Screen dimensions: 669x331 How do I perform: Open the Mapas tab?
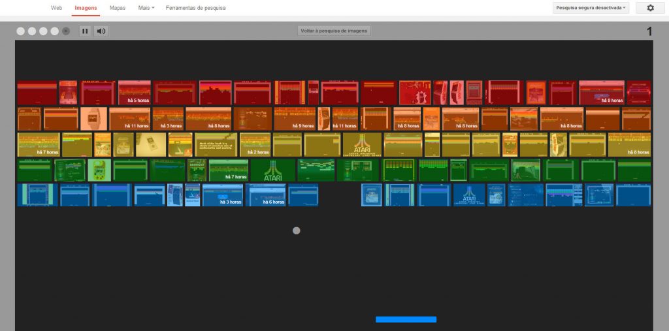click(x=118, y=8)
